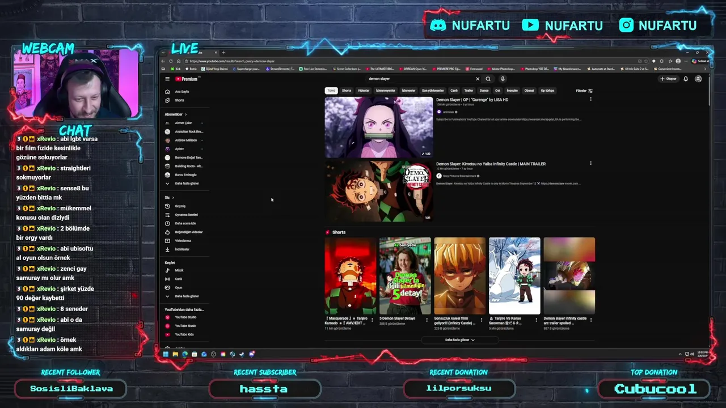The width and height of the screenshot is (726, 408).
Task: Bookmark page with star icon
Action: point(646,61)
